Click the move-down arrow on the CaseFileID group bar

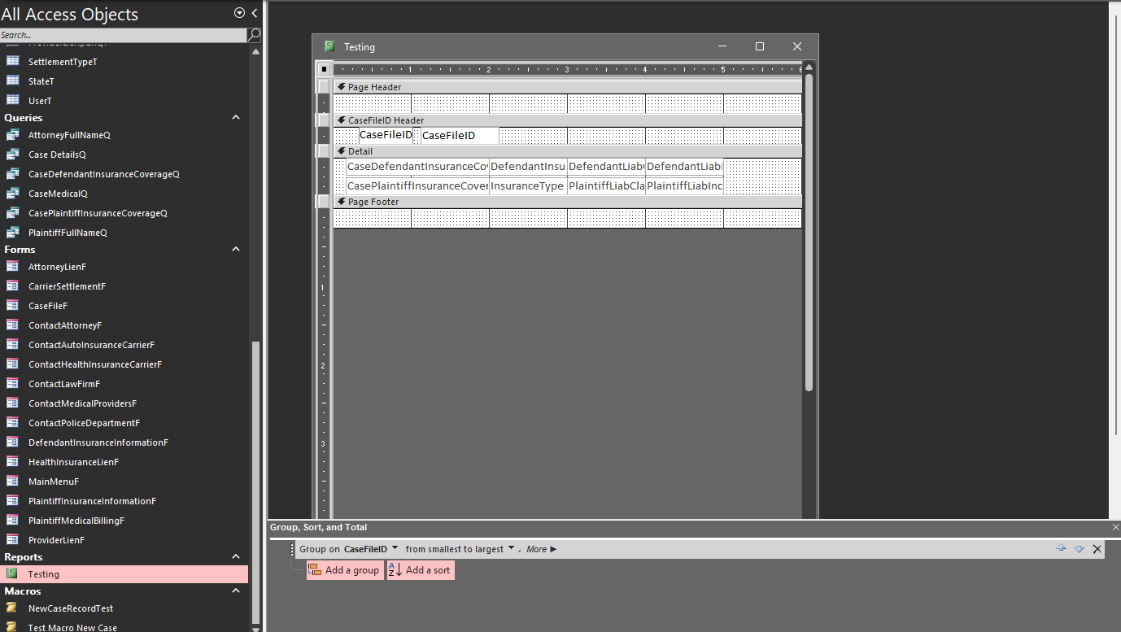[1079, 548]
